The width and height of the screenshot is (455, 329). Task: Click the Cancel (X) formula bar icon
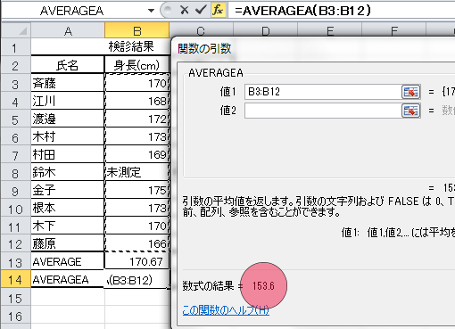[x=185, y=11]
